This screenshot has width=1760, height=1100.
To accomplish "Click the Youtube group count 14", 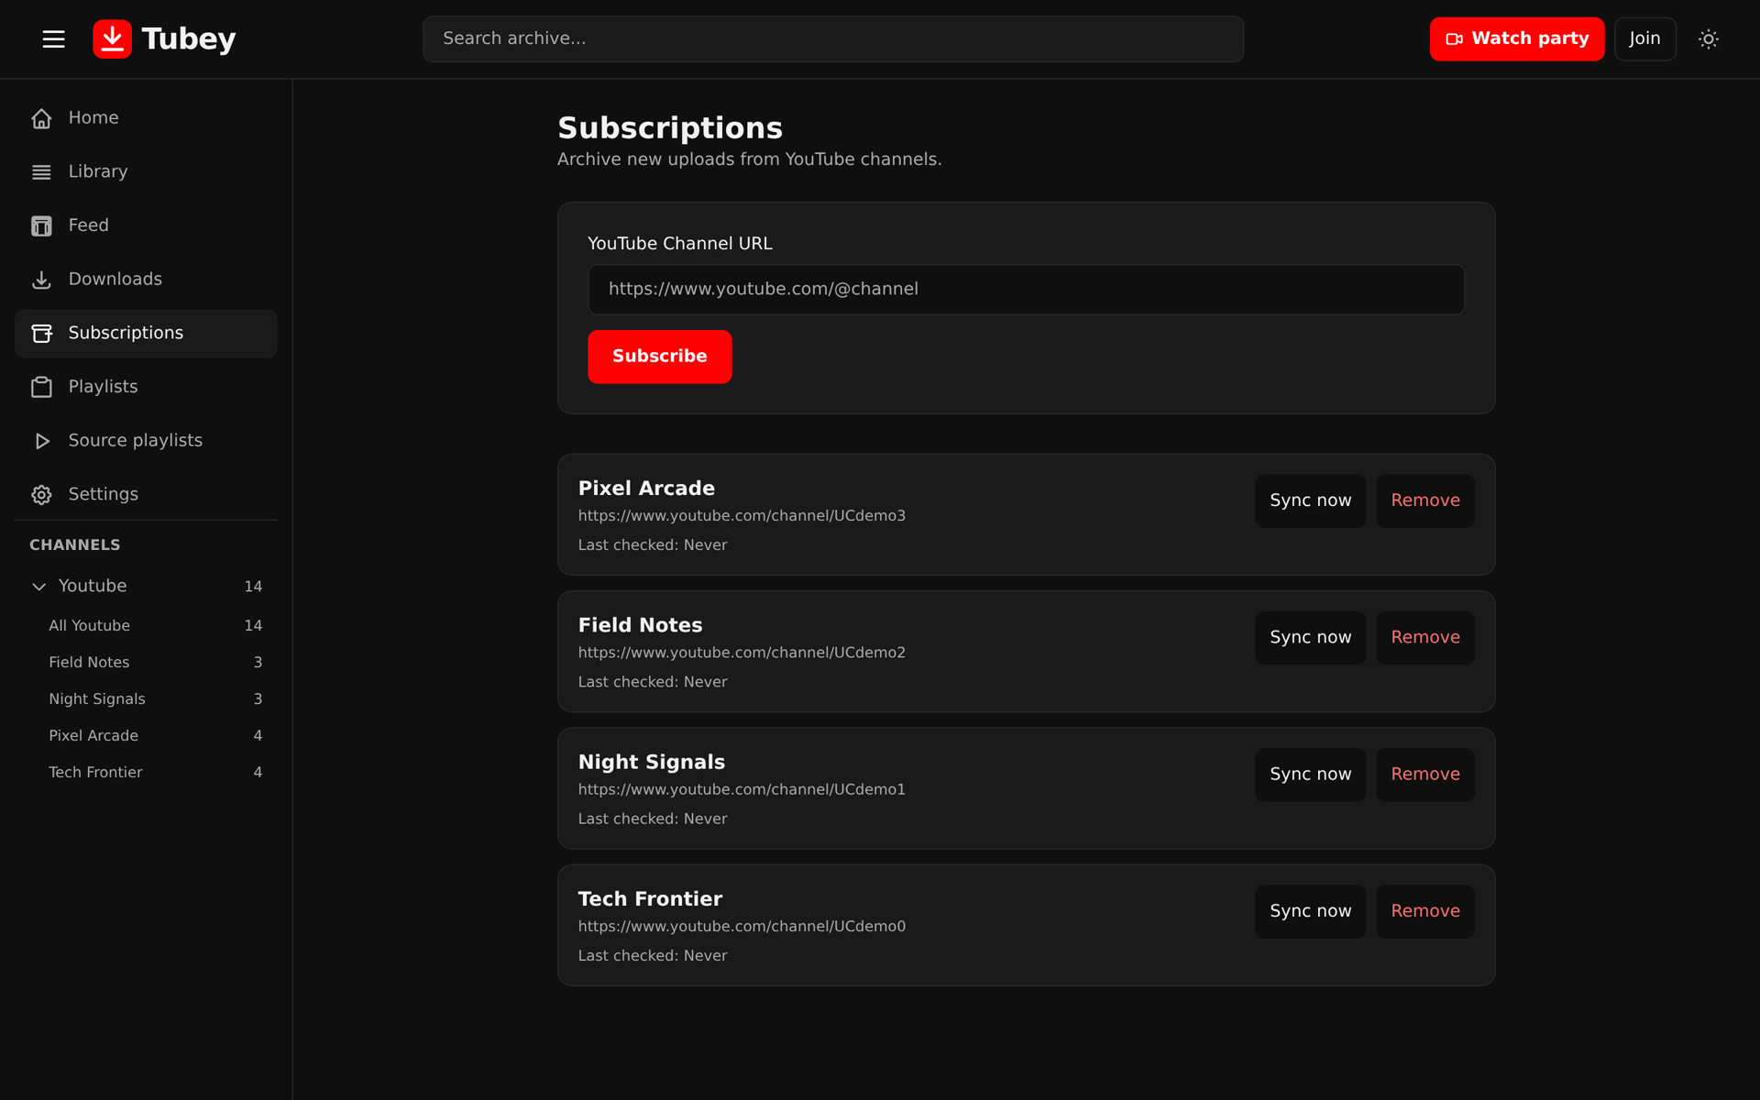I will click(253, 587).
